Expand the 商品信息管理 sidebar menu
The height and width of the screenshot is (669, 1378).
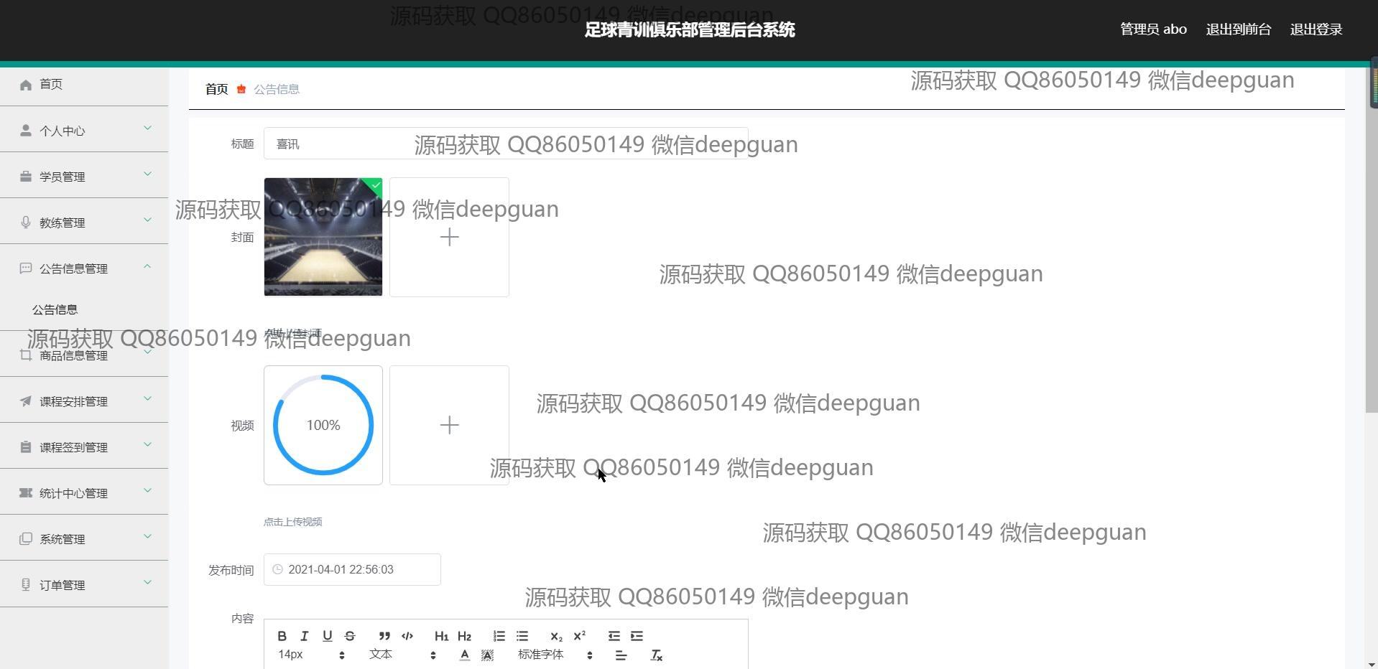point(84,355)
